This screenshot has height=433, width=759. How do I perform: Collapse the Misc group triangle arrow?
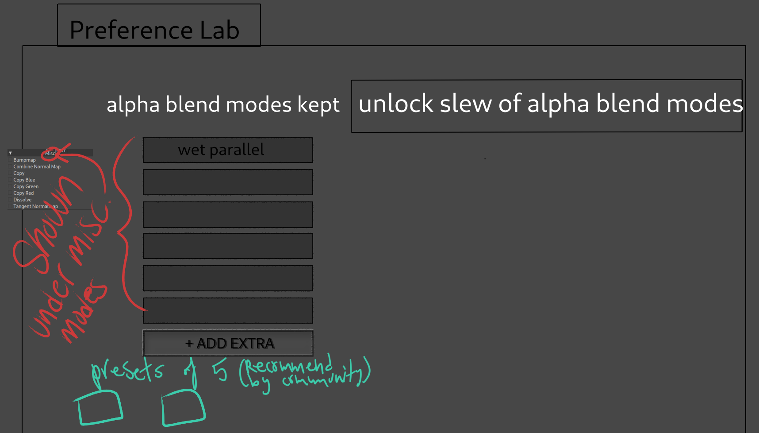10,153
